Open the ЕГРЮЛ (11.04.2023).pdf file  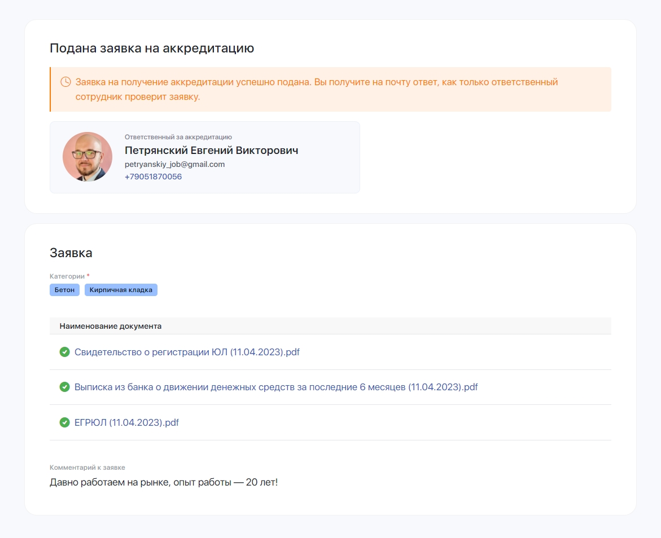point(126,422)
